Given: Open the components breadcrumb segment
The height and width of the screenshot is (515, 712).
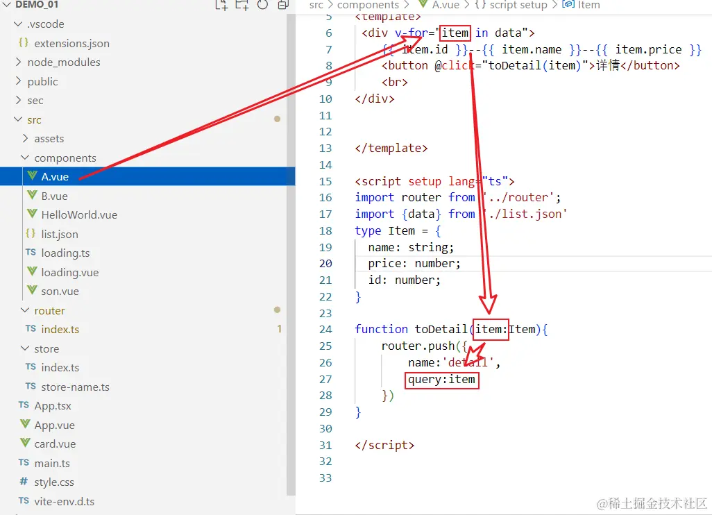Looking at the screenshot, I should click(x=368, y=5).
